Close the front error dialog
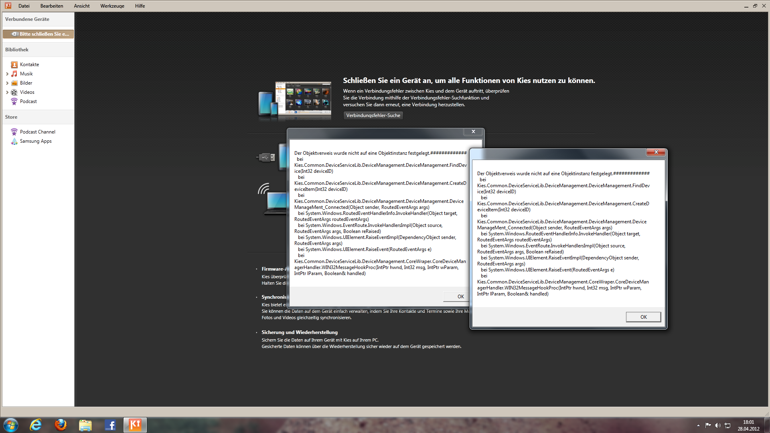The height and width of the screenshot is (433, 770). pyautogui.click(x=656, y=152)
